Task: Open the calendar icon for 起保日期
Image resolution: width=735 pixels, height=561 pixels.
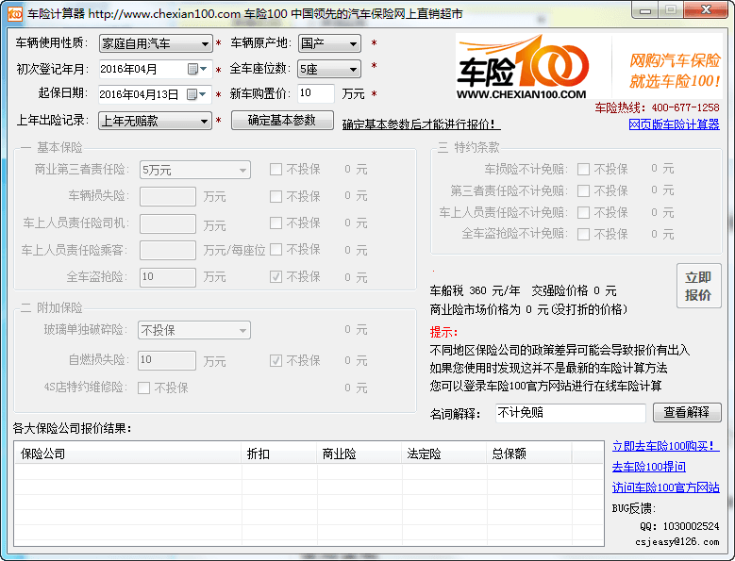Action: (x=193, y=94)
